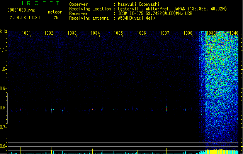Click the 1.0 kHz frequency label

(3, 69)
